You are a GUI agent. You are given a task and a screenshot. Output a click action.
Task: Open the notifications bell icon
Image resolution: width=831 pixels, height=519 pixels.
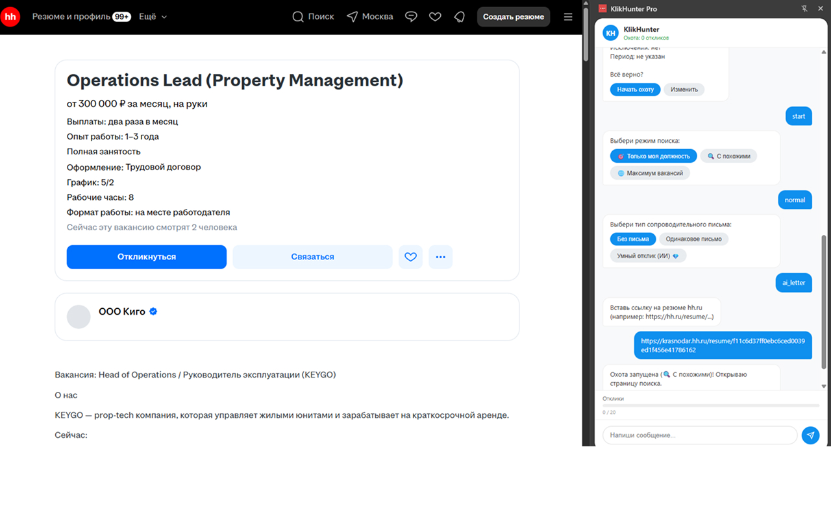pos(460,17)
